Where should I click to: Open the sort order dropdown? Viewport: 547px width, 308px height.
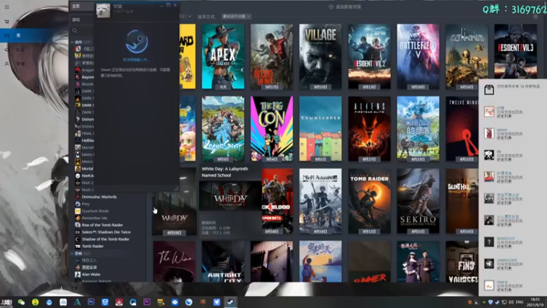(236, 16)
